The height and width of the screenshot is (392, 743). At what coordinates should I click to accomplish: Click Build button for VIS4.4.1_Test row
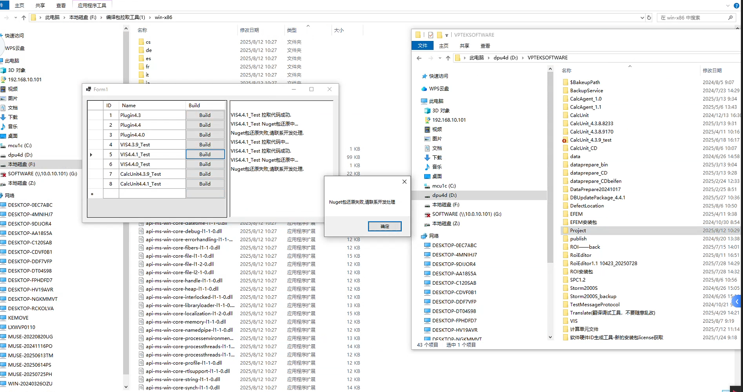coord(205,155)
